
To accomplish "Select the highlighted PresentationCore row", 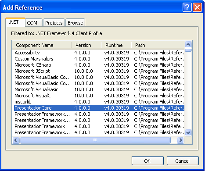I will tap(99, 108).
